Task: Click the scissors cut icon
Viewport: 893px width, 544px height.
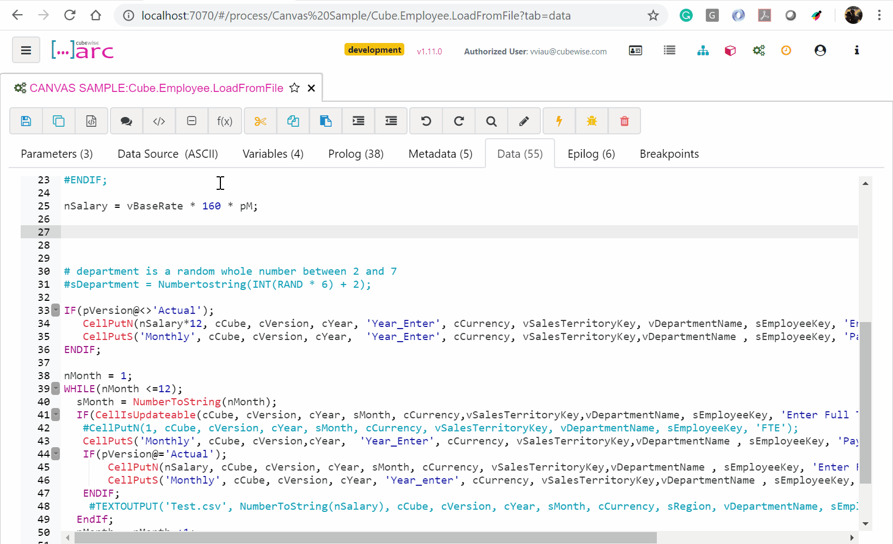Action: 261,121
